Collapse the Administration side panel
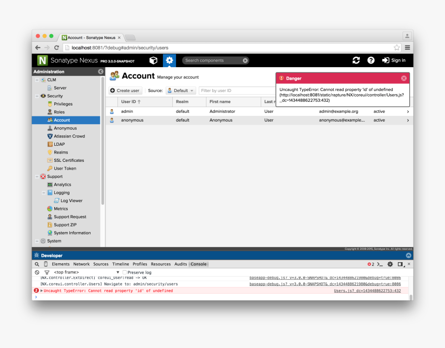The width and height of the screenshot is (445, 348). (100, 71)
